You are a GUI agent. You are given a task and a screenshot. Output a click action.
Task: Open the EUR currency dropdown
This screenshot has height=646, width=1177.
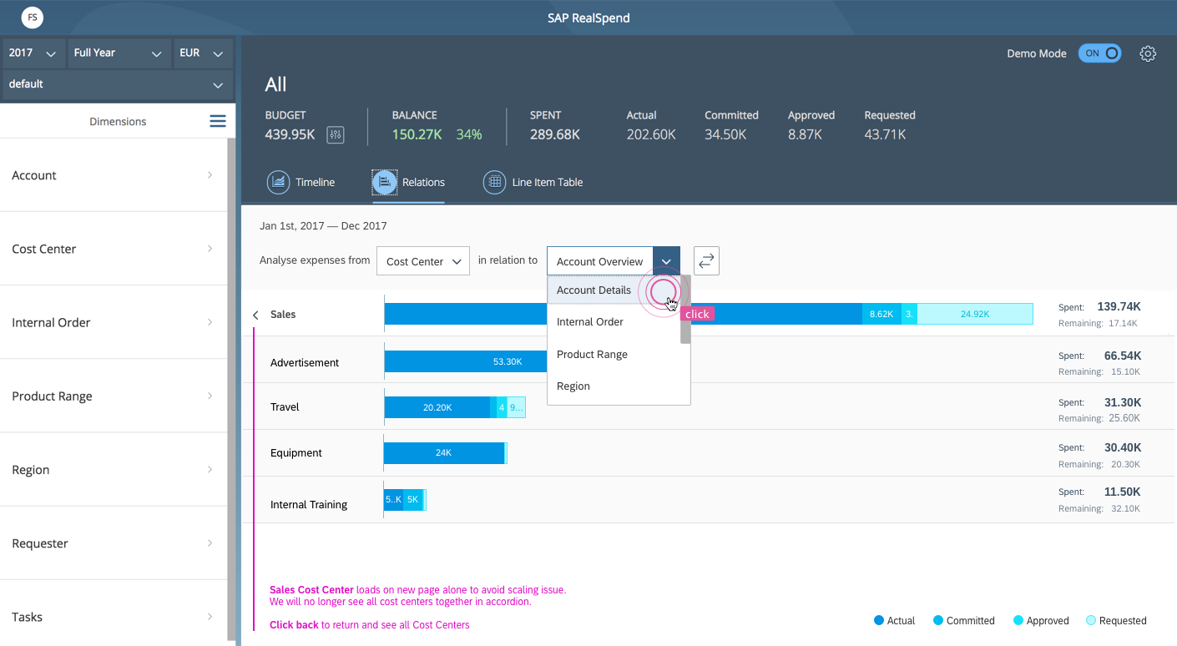pos(201,53)
